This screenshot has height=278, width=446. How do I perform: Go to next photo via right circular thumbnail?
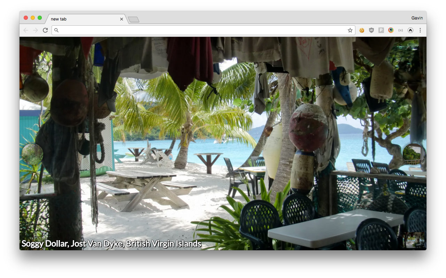413,154
